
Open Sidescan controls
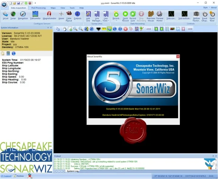[171, 15]
